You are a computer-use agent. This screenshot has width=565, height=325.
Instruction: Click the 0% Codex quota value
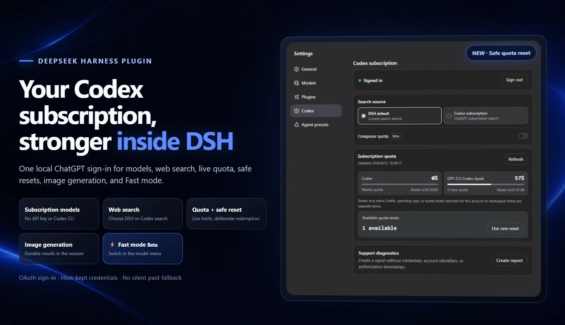pos(434,178)
